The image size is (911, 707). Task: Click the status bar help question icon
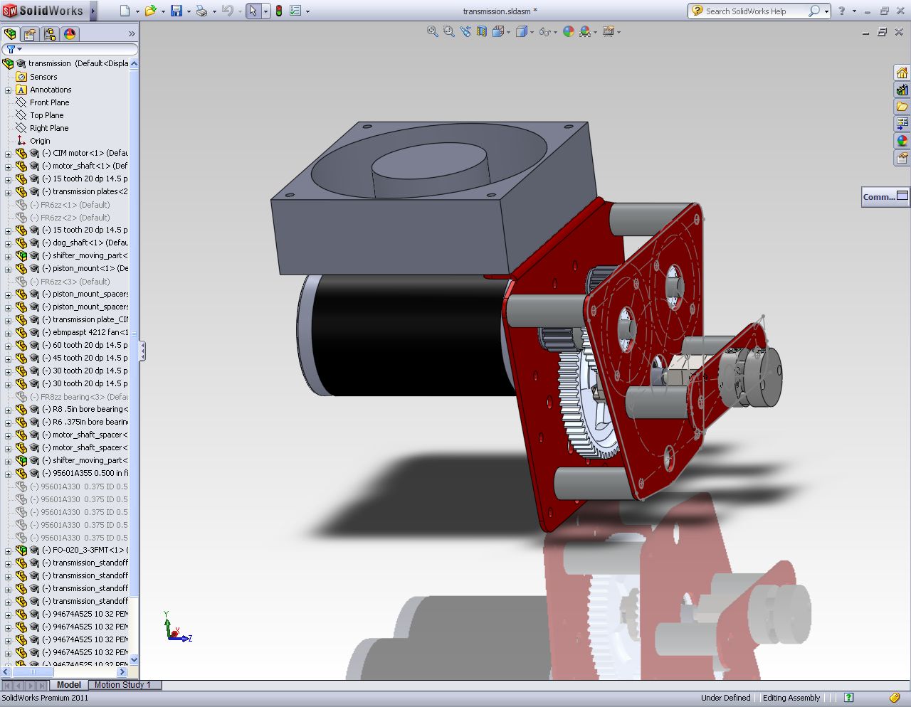848,698
